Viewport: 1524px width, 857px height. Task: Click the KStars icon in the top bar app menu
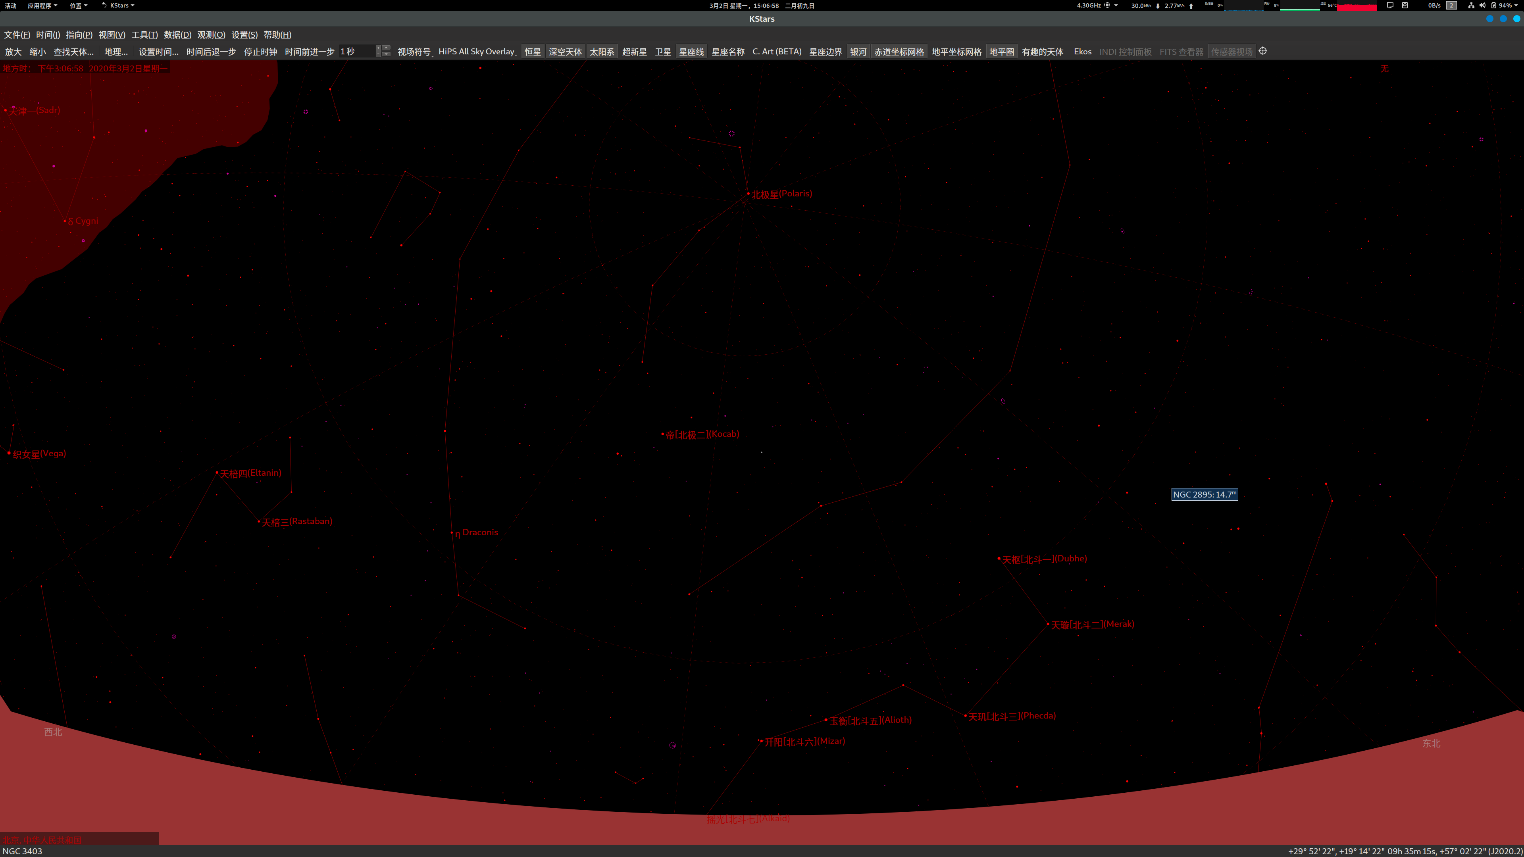105,5
